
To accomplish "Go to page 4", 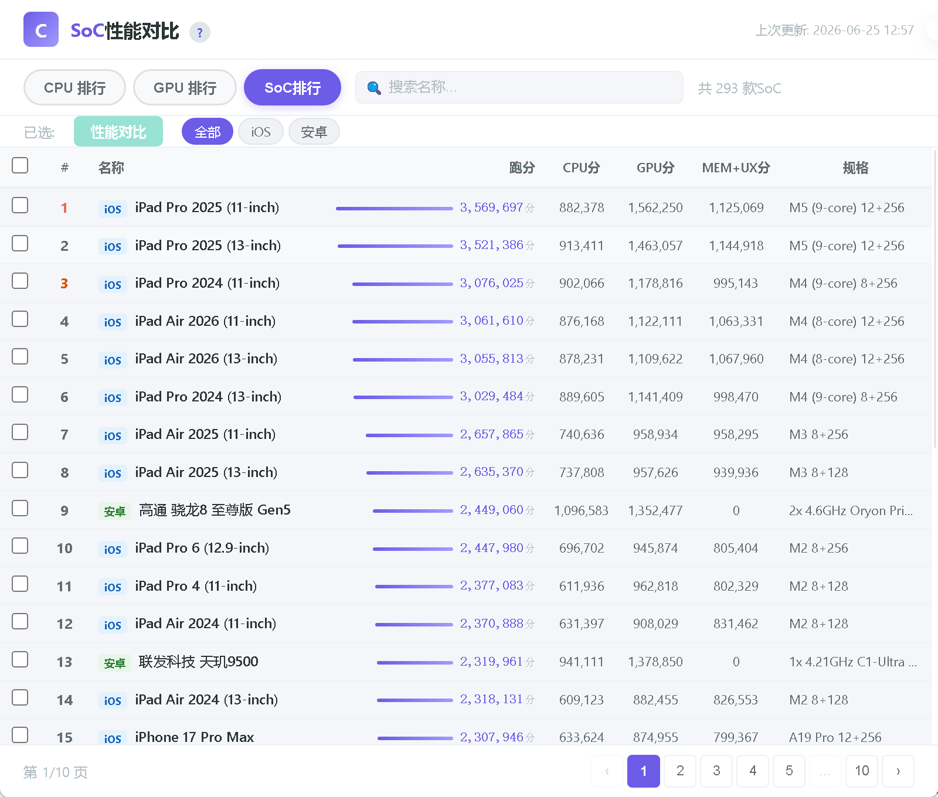I will (x=753, y=771).
